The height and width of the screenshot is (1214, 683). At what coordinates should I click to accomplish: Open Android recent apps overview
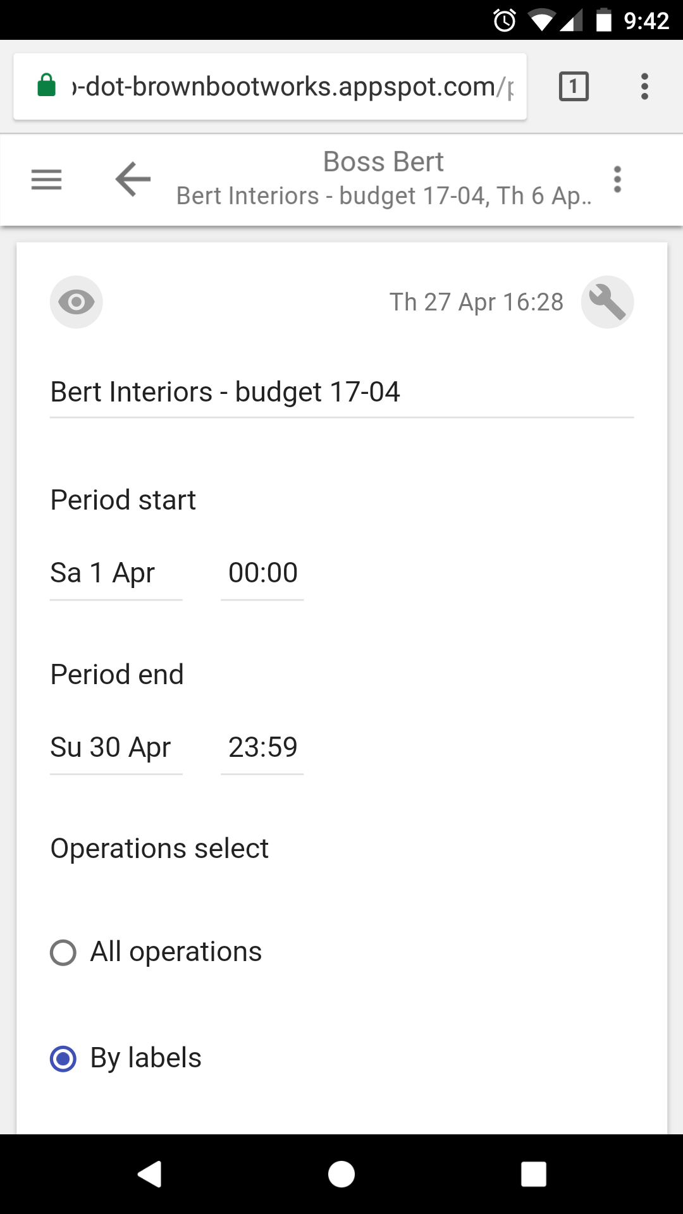(x=533, y=1174)
